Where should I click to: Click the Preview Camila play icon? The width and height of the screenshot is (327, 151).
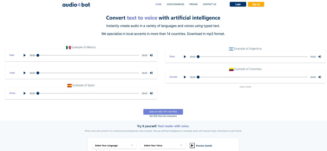192,146
